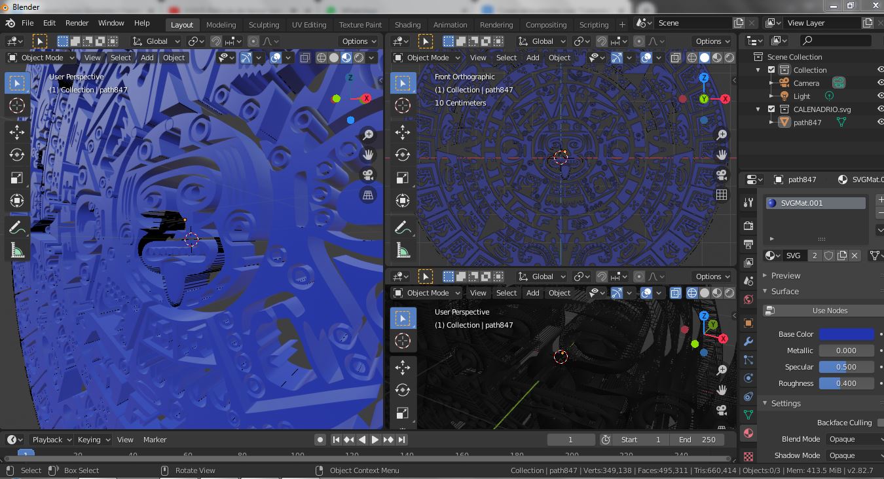Hide the Light in outliner
Image resolution: width=884 pixels, height=479 pixels.
click(x=880, y=96)
